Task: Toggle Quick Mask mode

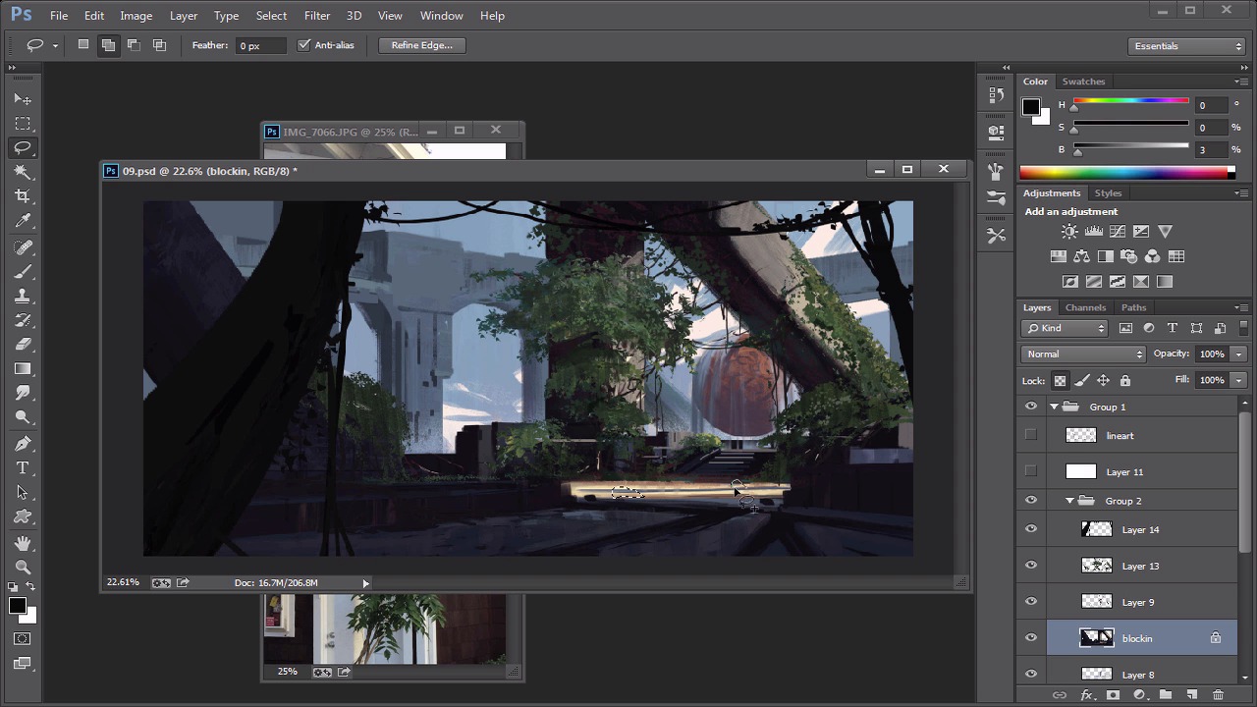Action: coord(23,639)
